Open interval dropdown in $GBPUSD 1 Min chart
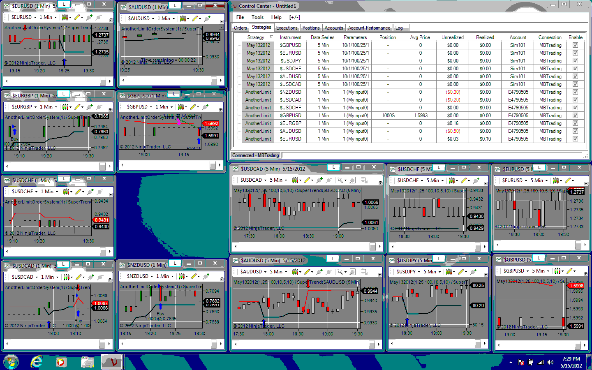592x370 pixels. [164, 107]
